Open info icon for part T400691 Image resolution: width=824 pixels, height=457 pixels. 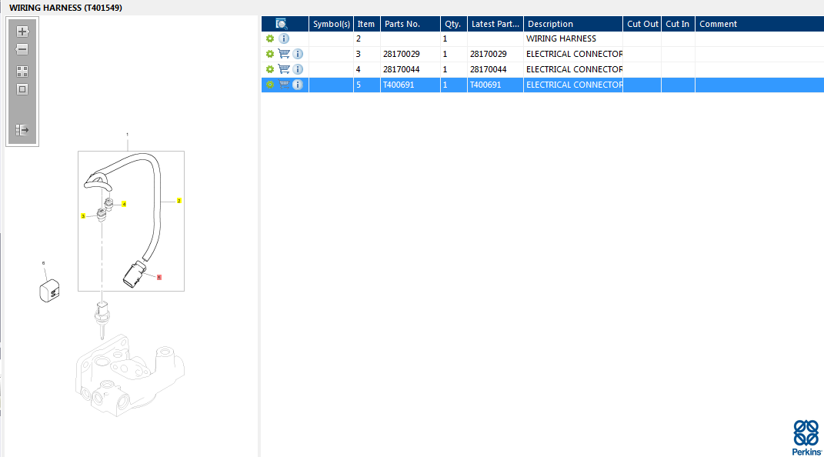point(298,84)
